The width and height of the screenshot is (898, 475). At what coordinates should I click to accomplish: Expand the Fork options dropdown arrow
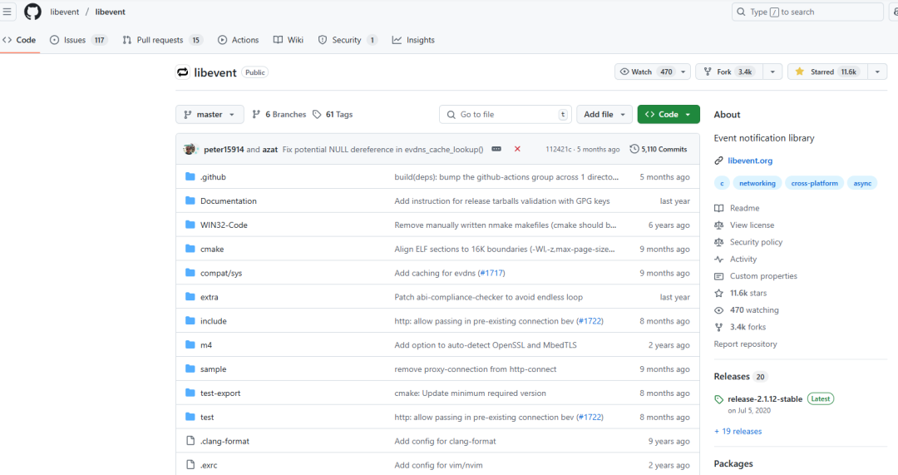pos(772,72)
